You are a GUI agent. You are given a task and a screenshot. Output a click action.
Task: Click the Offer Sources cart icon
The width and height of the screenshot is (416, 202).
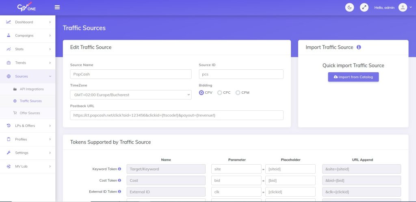[x=15, y=113]
